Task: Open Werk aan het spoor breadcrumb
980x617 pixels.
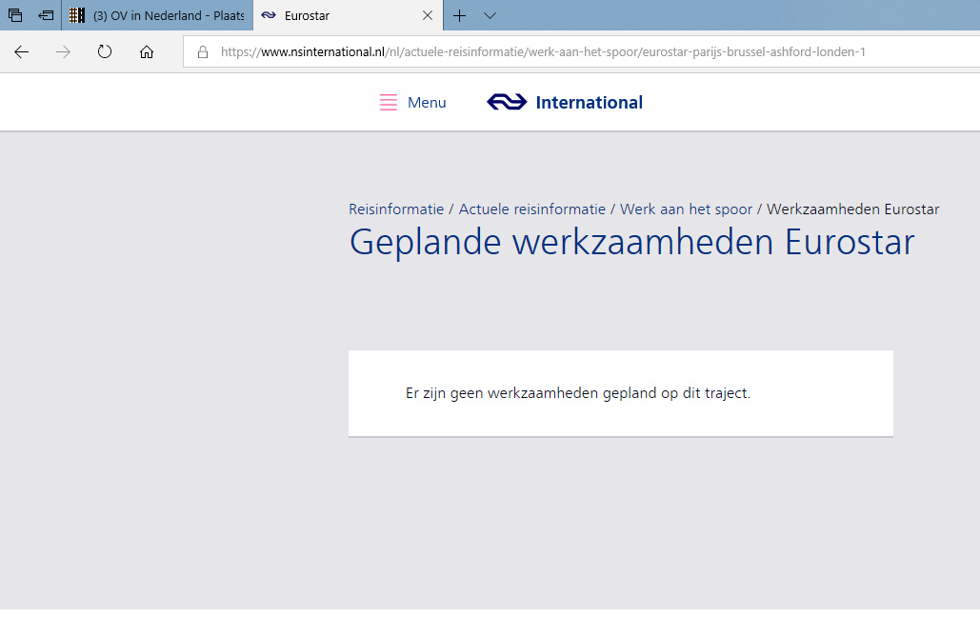Action: [x=687, y=209]
